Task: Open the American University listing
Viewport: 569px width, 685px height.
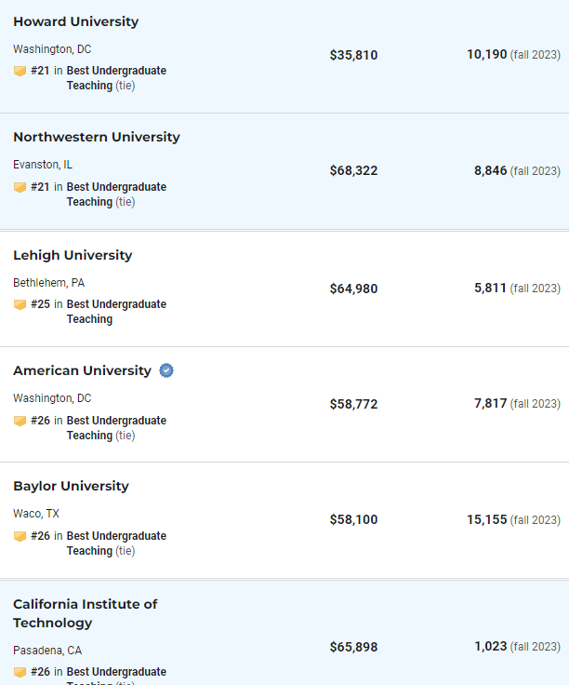Action: (x=82, y=370)
